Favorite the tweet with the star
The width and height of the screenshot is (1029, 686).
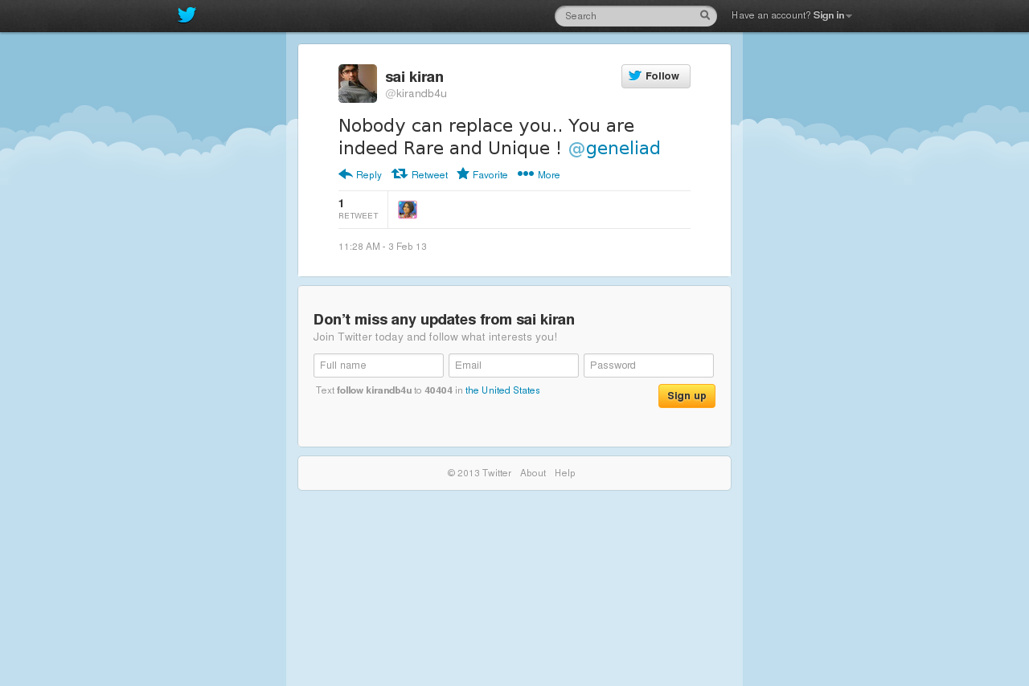tap(482, 174)
